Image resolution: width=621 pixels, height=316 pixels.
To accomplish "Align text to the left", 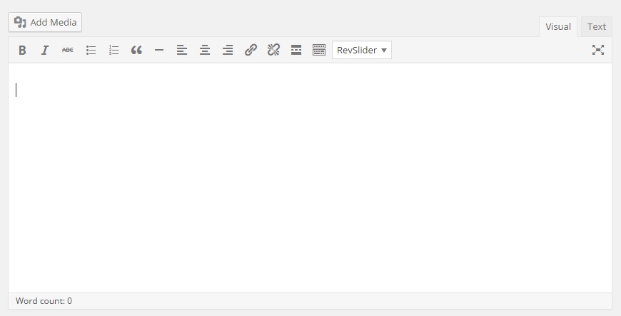I will point(182,50).
